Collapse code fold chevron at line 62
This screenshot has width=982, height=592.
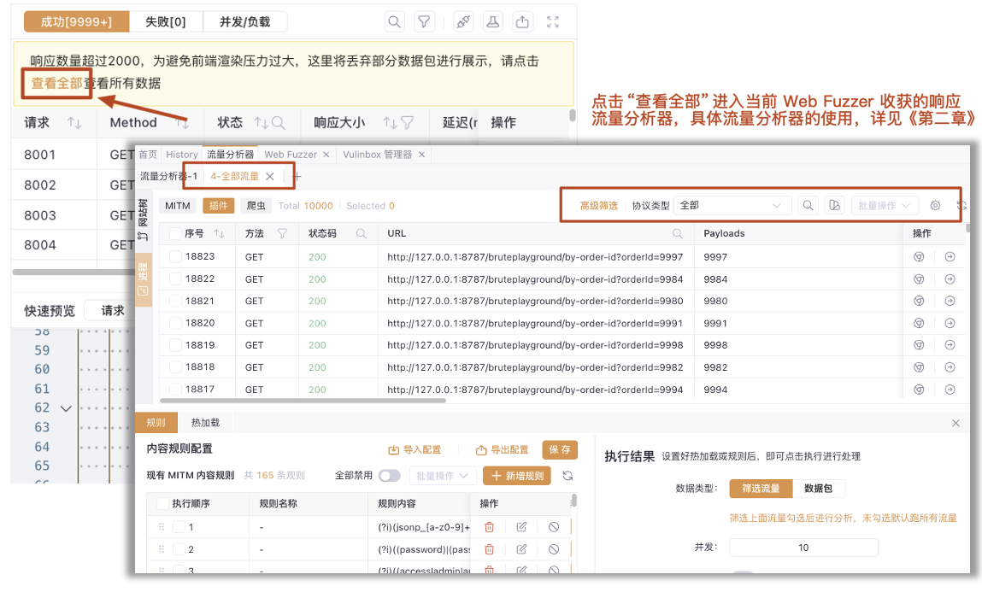[x=66, y=408]
